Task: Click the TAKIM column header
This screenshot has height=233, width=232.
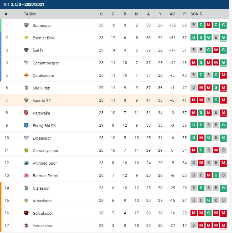Action: (x=30, y=14)
